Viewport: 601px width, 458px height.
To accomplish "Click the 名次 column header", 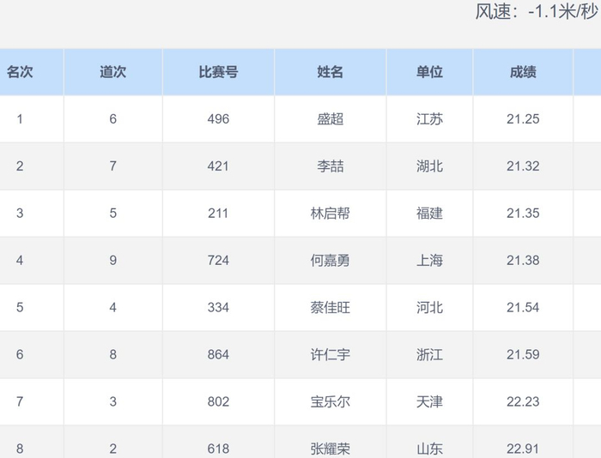I will click(x=20, y=72).
